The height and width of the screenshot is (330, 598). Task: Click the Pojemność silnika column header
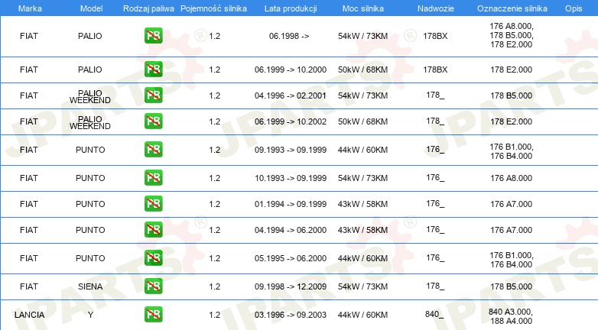(213, 8)
